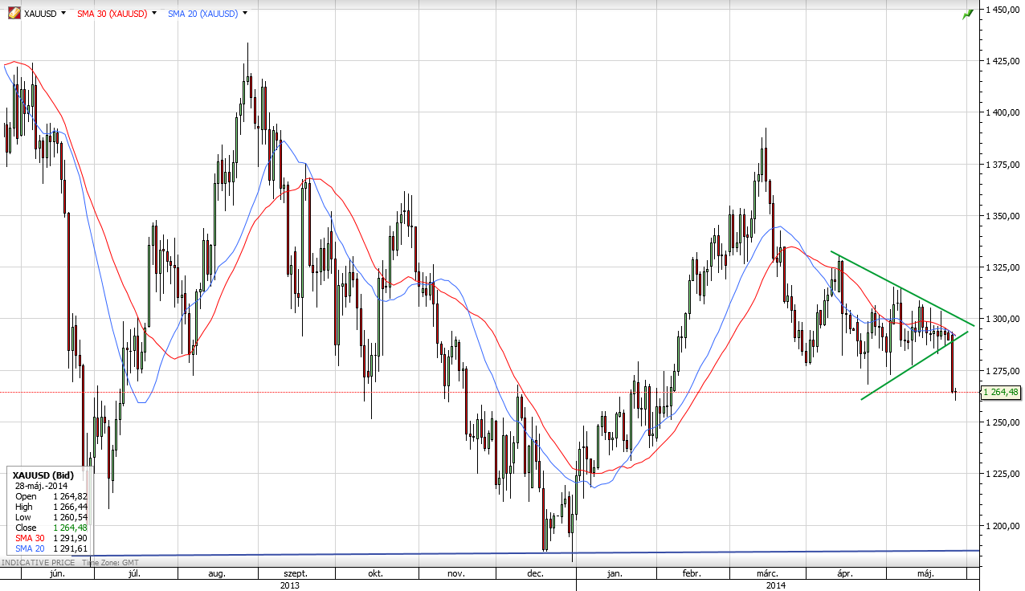
Task: Click the szept. month label on the time axis
Action: click(295, 574)
